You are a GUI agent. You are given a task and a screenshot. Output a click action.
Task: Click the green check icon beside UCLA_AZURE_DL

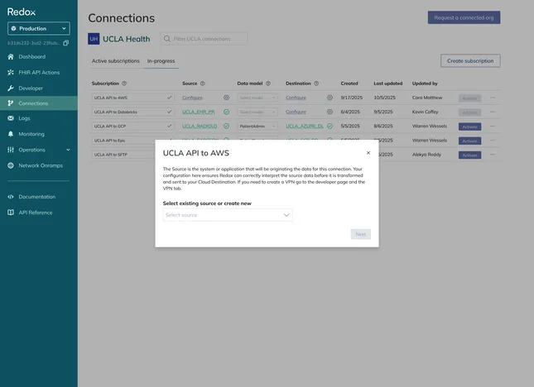point(330,127)
